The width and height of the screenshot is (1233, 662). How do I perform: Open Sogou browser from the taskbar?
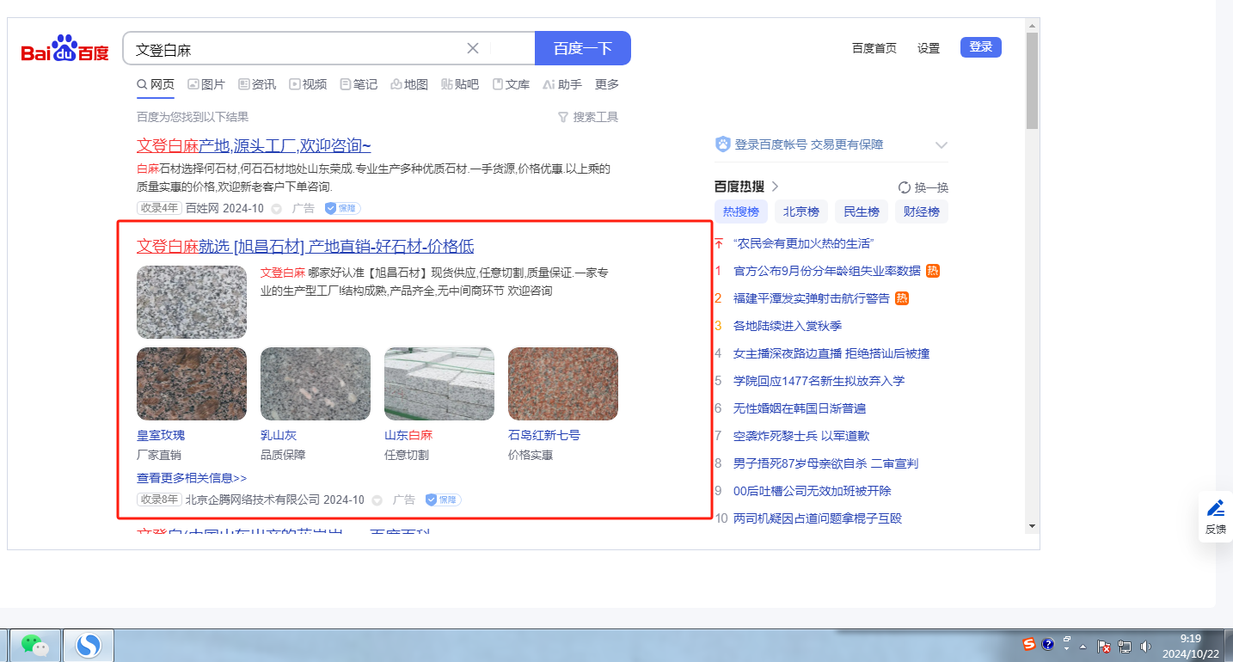click(x=89, y=645)
